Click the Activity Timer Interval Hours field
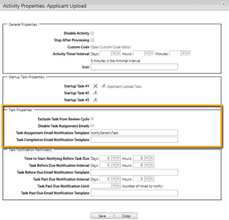The height and width of the screenshot is (220, 229). [x=139, y=53]
